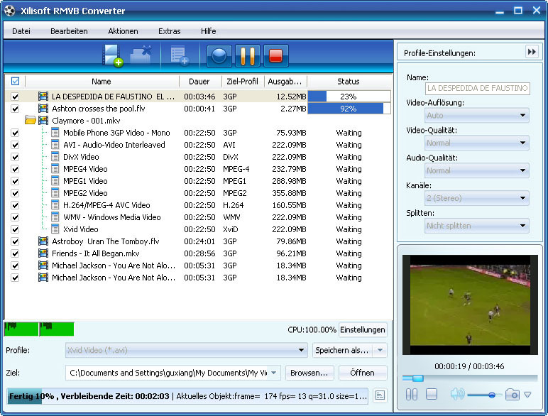Screen dimensions: 548x416
Task: Uncheck LA DESPEDIDA DE FAUSTINO checkbox
Action: pyautogui.click(x=15, y=97)
